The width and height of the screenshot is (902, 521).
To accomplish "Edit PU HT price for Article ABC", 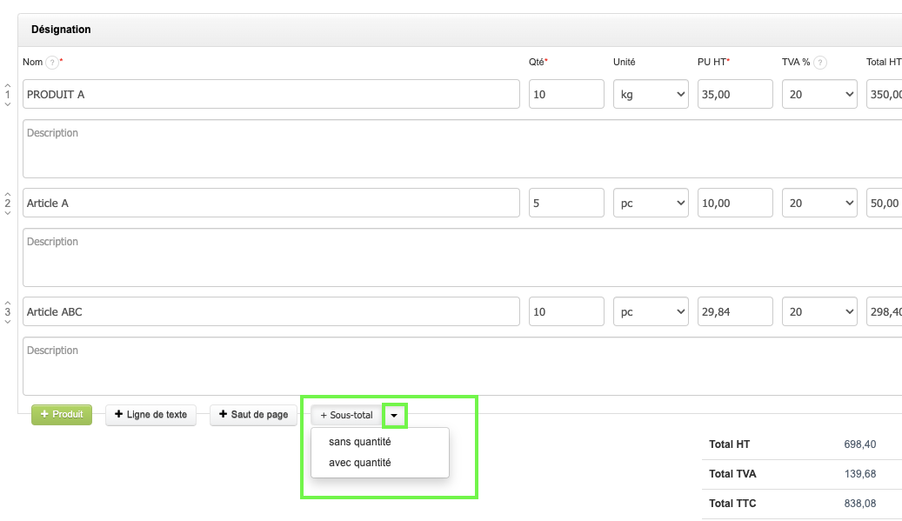I will [734, 311].
